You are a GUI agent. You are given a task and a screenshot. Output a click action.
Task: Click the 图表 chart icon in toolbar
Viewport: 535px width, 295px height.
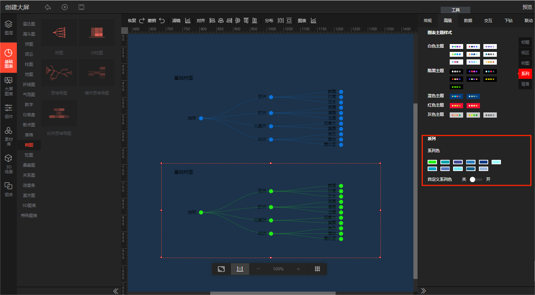pos(314,21)
